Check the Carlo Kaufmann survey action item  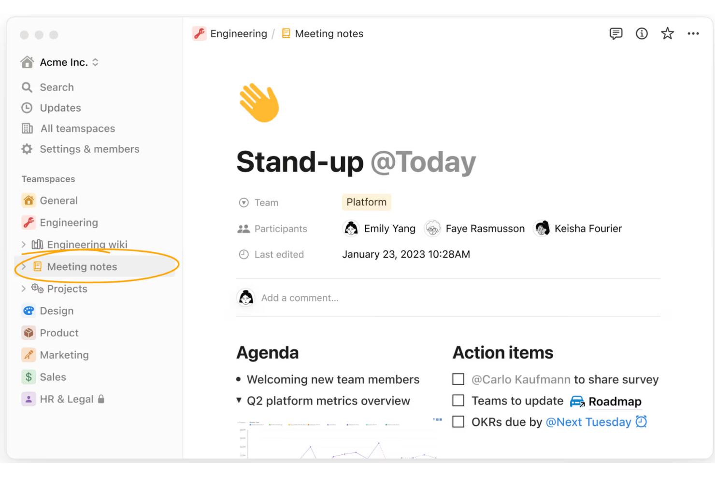[458, 379]
